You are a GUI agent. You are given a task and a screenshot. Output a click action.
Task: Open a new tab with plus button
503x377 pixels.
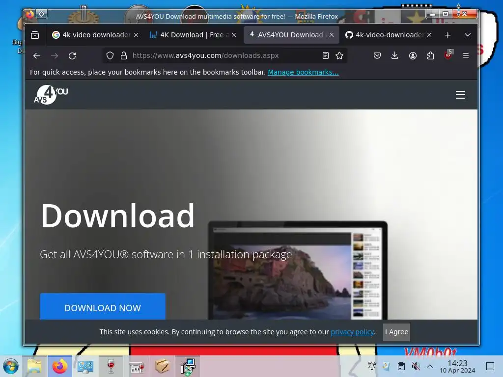448,35
